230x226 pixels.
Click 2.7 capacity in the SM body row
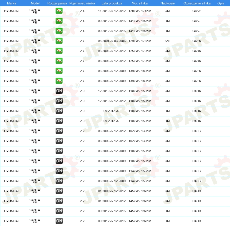(x=82, y=41)
